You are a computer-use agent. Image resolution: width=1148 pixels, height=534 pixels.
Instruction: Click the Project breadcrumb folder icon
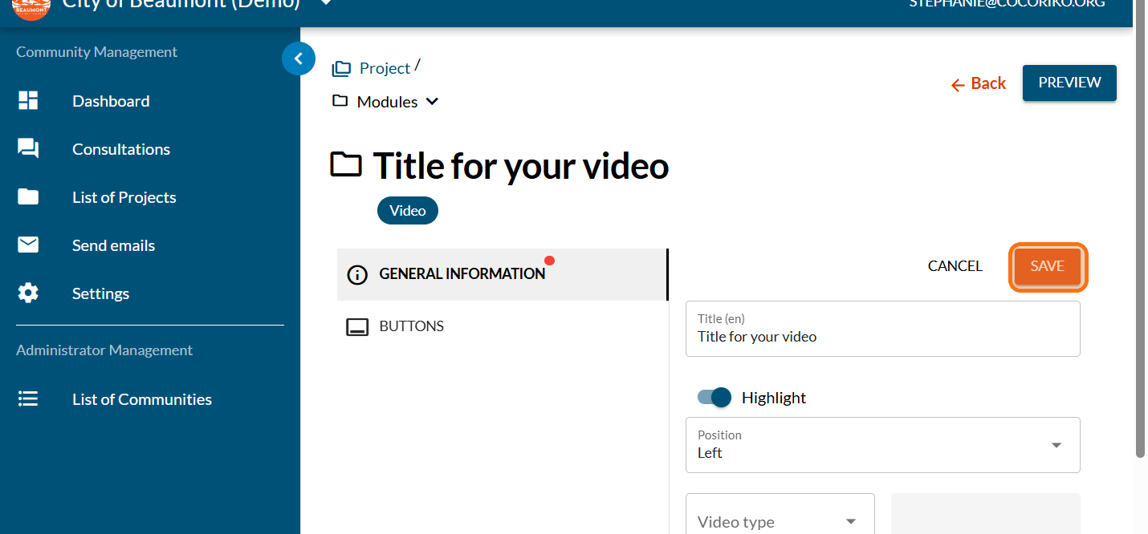point(341,69)
